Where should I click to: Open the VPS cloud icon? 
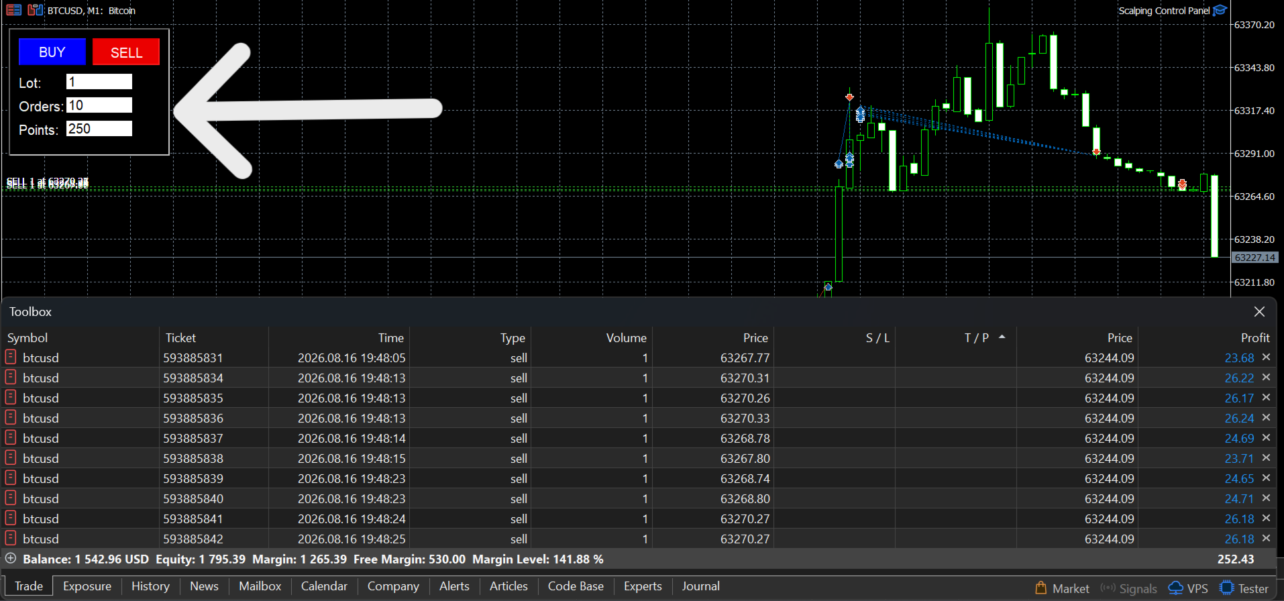[1176, 588]
